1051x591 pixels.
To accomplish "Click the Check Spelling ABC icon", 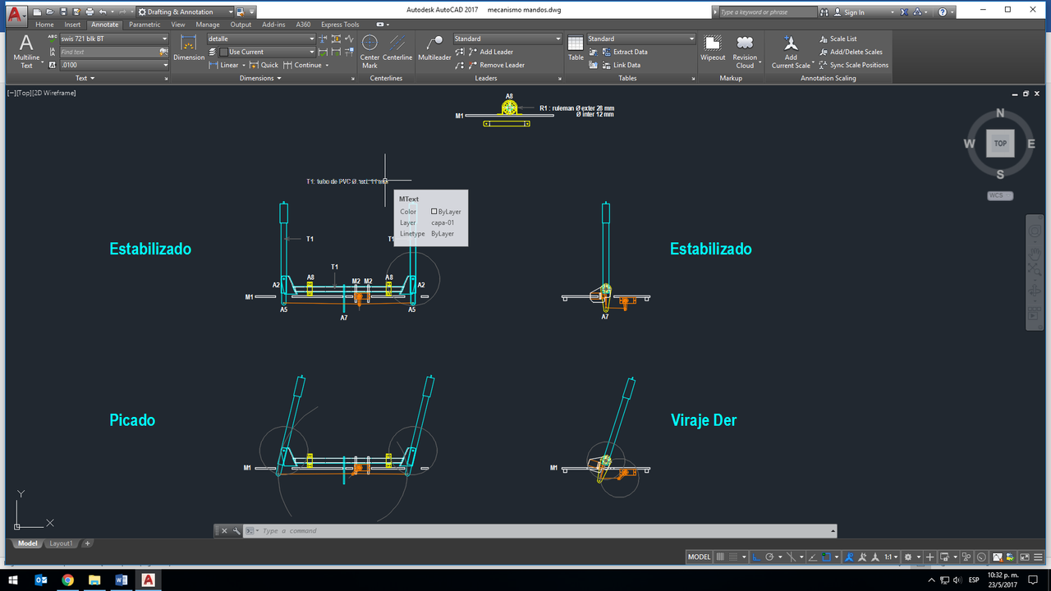I will pyautogui.click(x=53, y=39).
